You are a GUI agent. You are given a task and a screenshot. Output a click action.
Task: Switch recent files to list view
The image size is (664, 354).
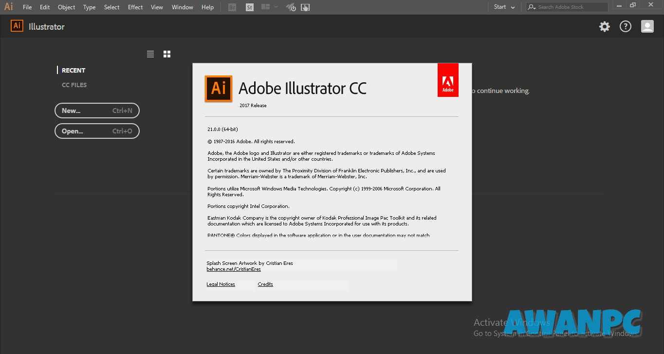pyautogui.click(x=150, y=54)
